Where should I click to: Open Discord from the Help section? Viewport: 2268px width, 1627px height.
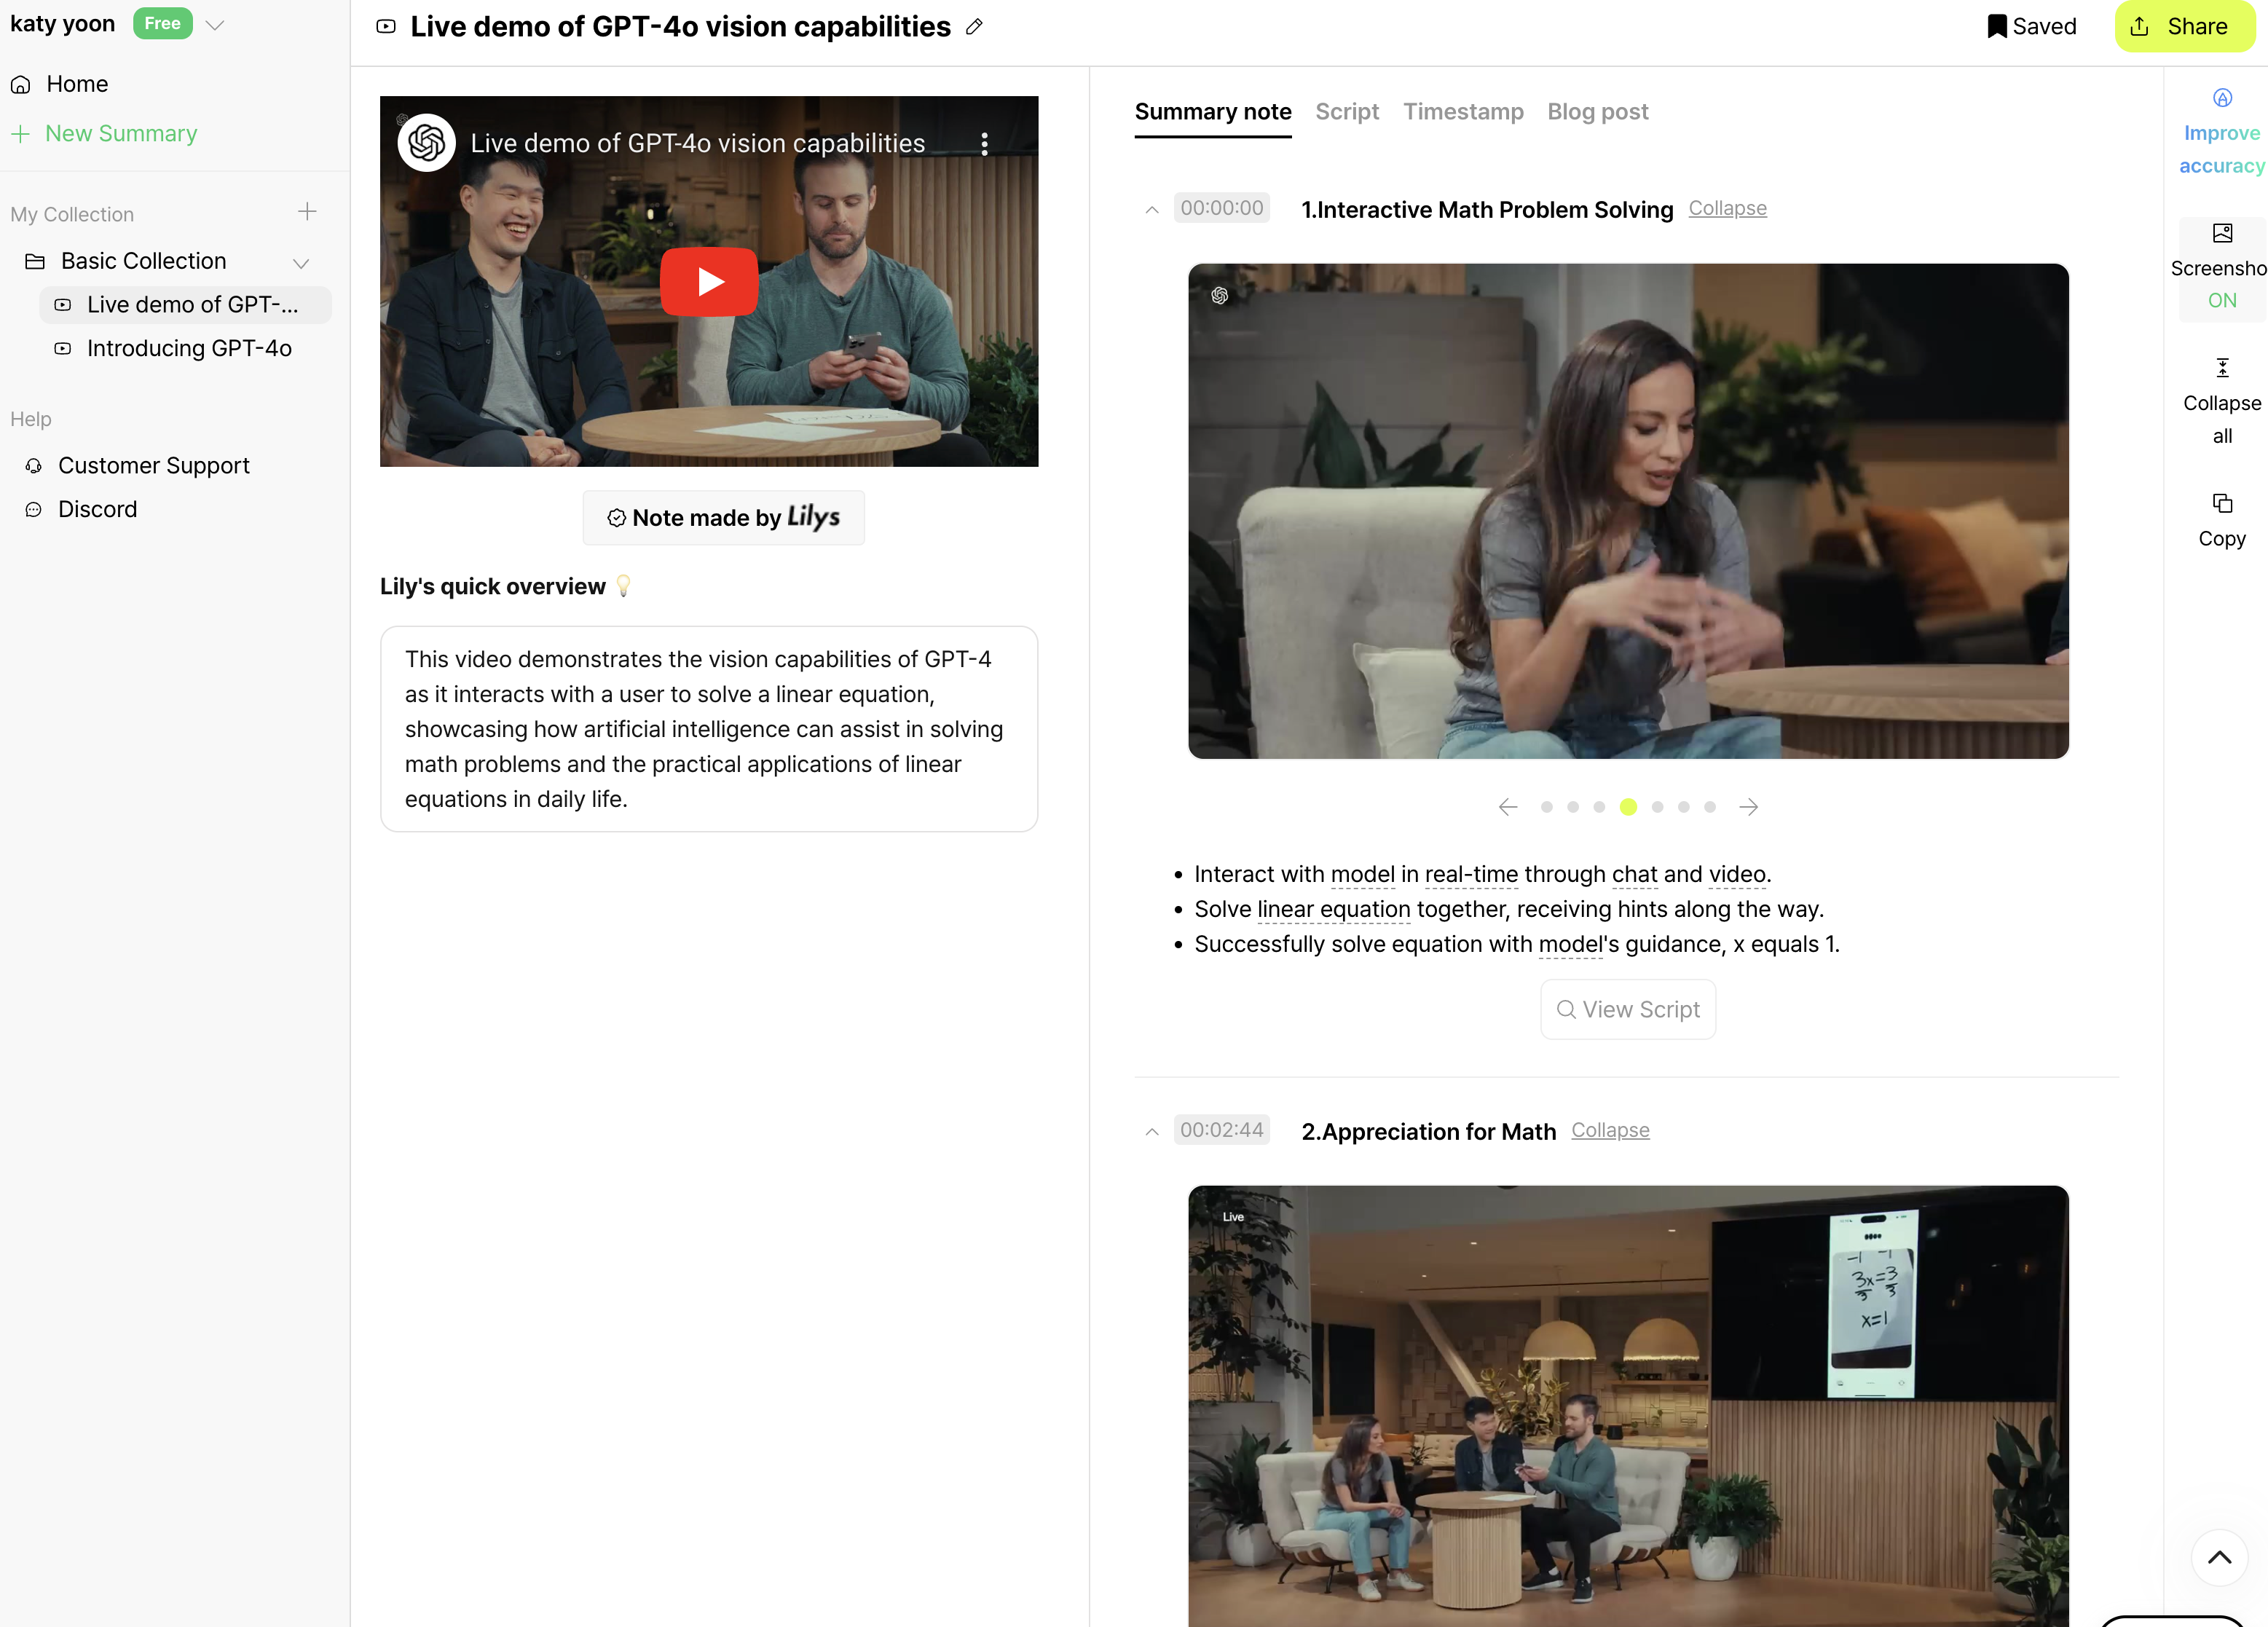click(x=81, y=510)
